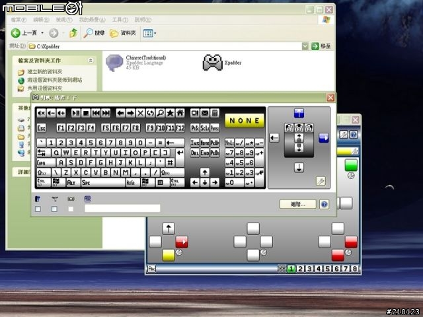Screen dimensions: 423x317
Task: Open Explorer 說明(H) menu
Action: pos(143,20)
